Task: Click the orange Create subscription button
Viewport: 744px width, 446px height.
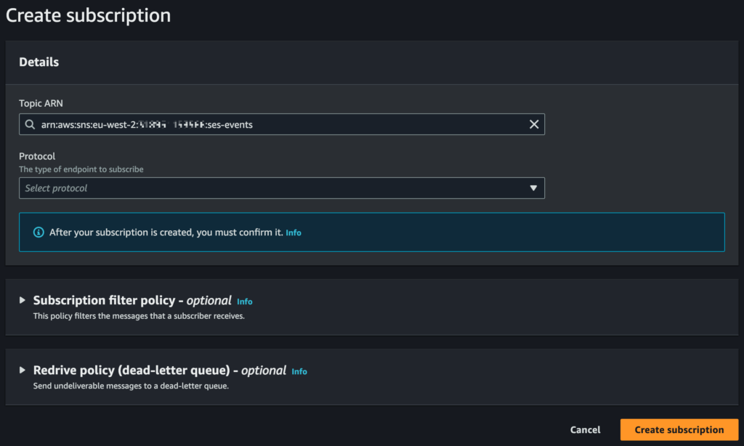Action: pyautogui.click(x=679, y=429)
